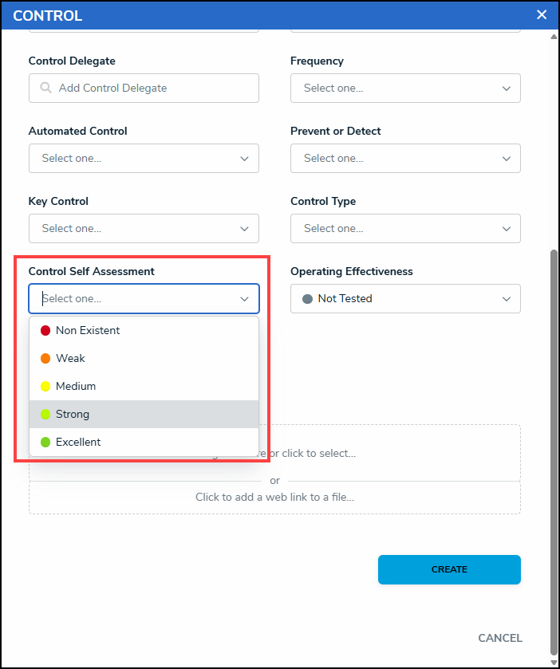Click to add a web link to a file
Image resolution: width=560 pixels, height=669 pixels.
click(275, 497)
